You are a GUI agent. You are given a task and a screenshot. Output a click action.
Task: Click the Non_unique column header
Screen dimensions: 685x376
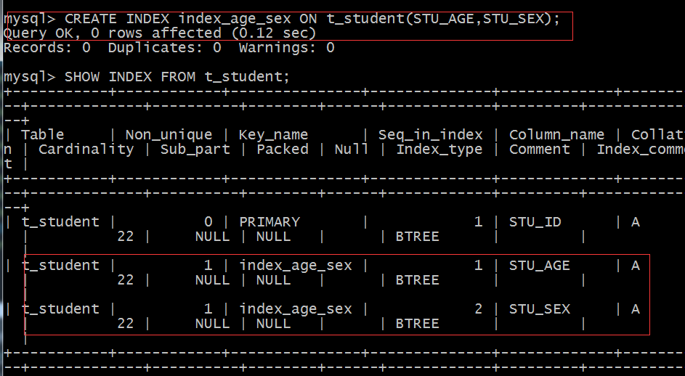coord(169,134)
